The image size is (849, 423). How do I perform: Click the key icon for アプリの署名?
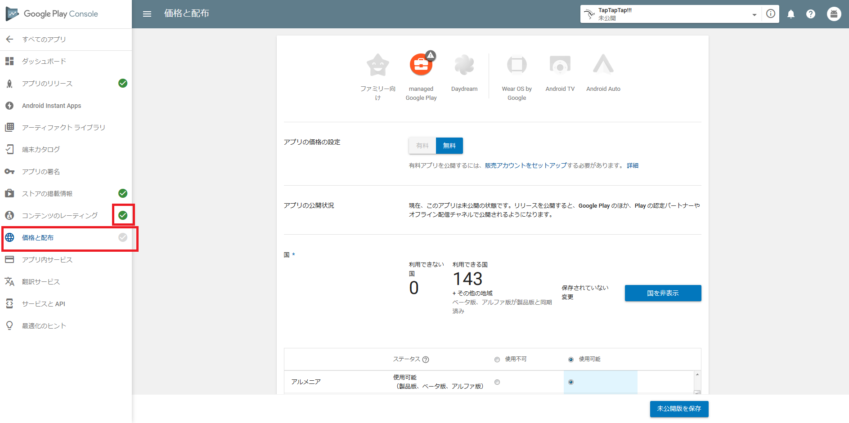pyautogui.click(x=9, y=171)
